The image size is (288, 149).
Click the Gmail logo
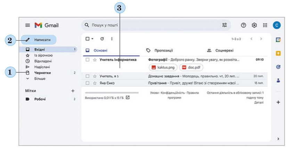pos(47,25)
